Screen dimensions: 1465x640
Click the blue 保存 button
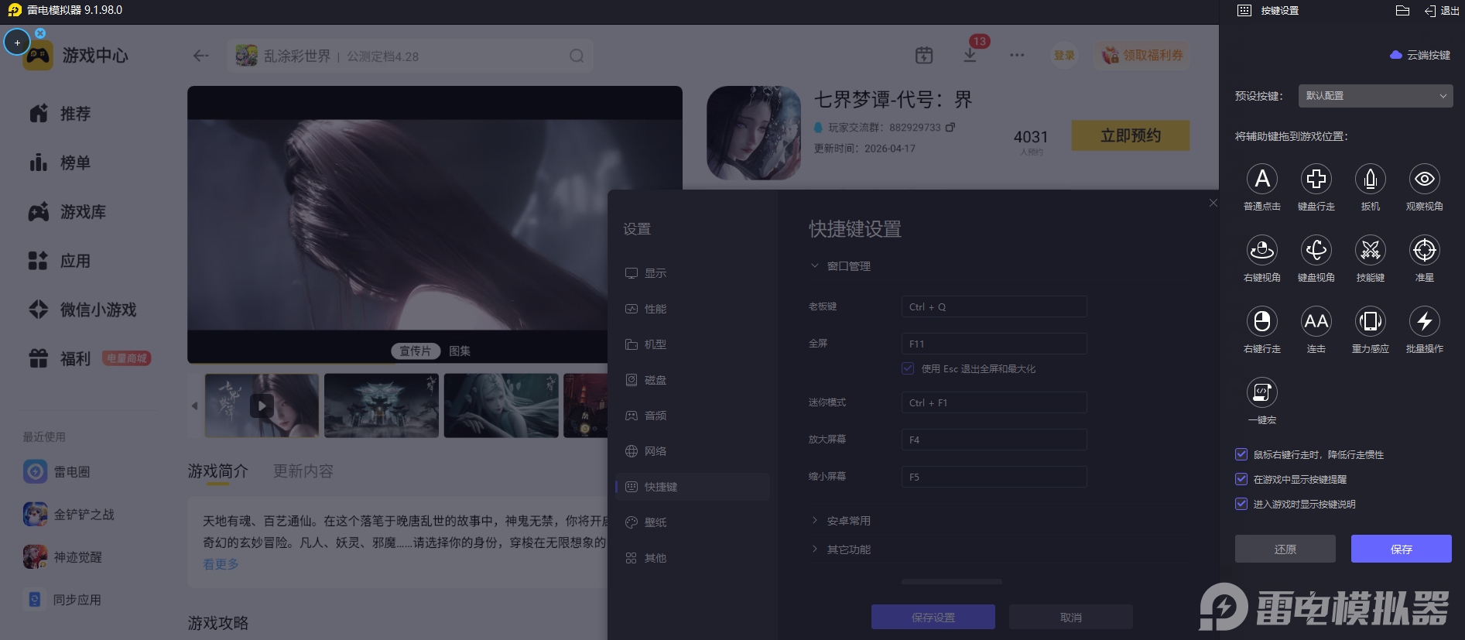point(1401,549)
